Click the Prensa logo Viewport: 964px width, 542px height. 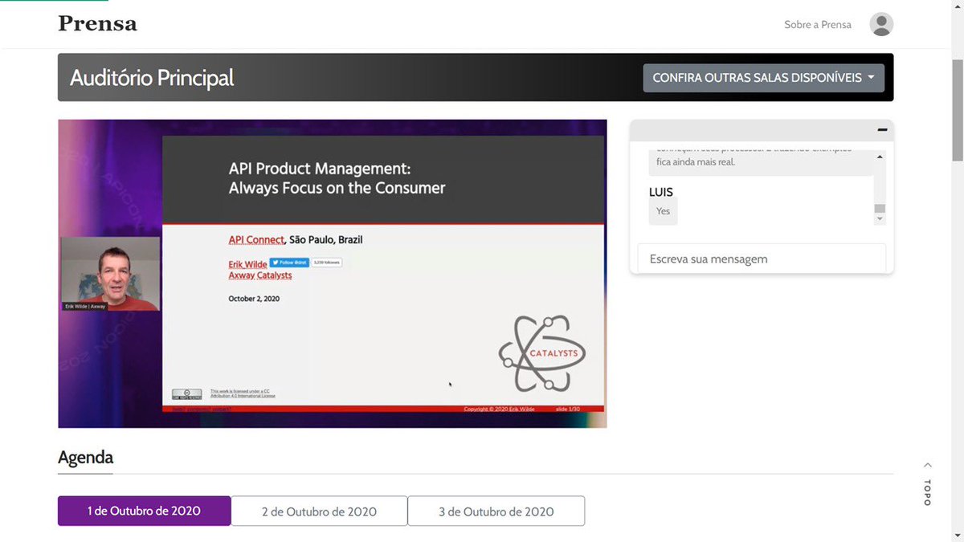(x=97, y=23)
